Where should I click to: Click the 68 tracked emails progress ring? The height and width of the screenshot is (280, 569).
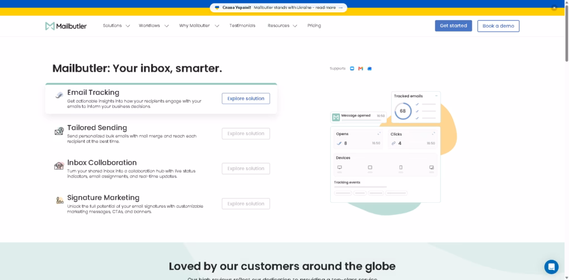pos(403,111)
